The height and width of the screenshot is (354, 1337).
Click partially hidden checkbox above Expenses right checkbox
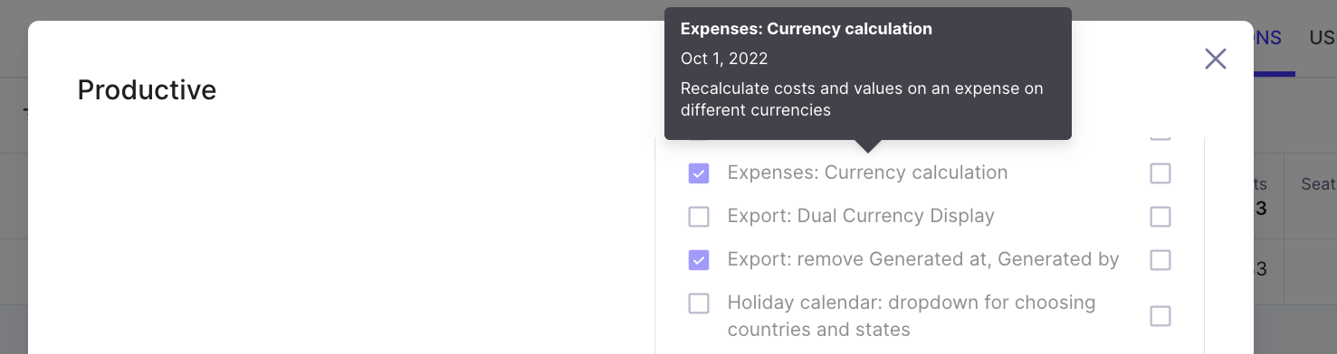click(x=1160, y=136)
